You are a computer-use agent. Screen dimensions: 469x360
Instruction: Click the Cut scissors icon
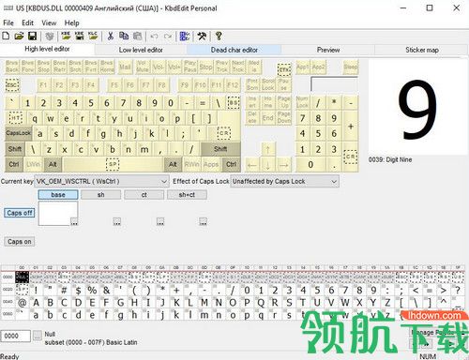(111, 36)
